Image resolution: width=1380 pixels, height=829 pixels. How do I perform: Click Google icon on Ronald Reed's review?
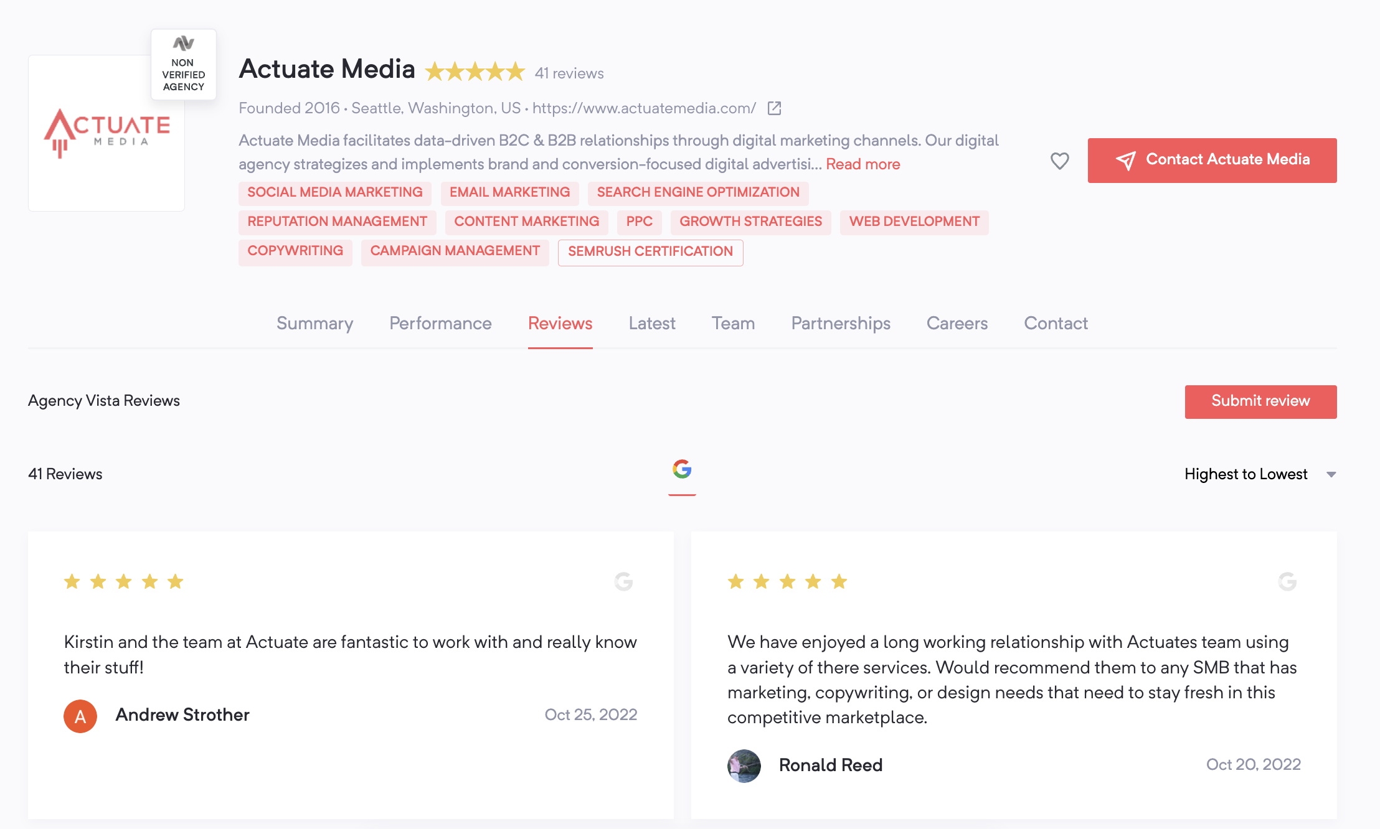(1287, 581)
